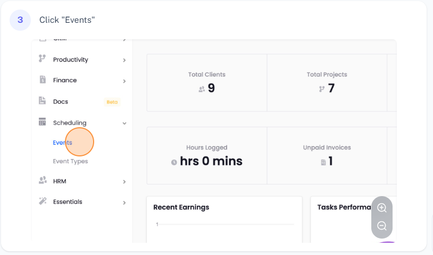Click the Finance invoice icon
The height and width of the screenshot is (255, 433).
point(43,80)
